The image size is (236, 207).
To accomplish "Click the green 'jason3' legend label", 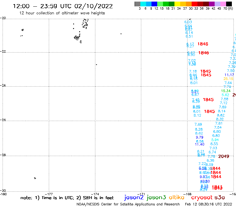I will pos(156,197).
